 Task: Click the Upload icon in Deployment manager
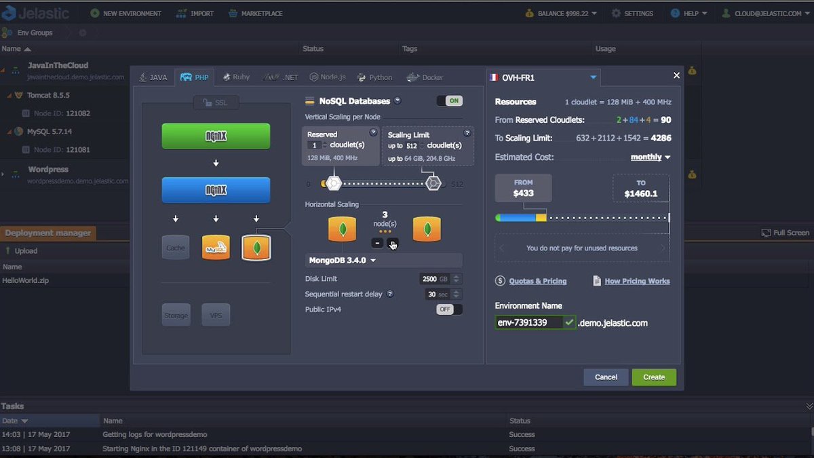9,251
